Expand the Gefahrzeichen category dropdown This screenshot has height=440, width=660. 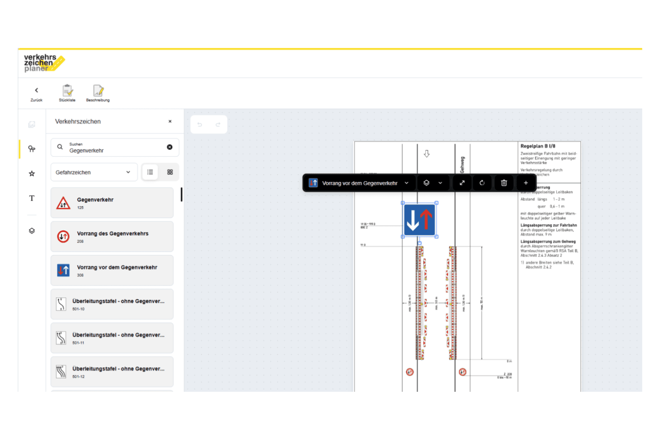pos(94,172)
